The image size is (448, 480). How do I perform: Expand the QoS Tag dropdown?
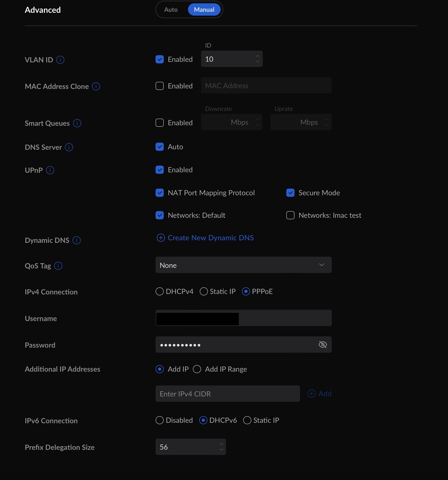tap(243, 265)
